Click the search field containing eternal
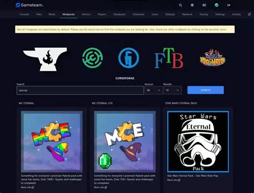 [80, 90]
